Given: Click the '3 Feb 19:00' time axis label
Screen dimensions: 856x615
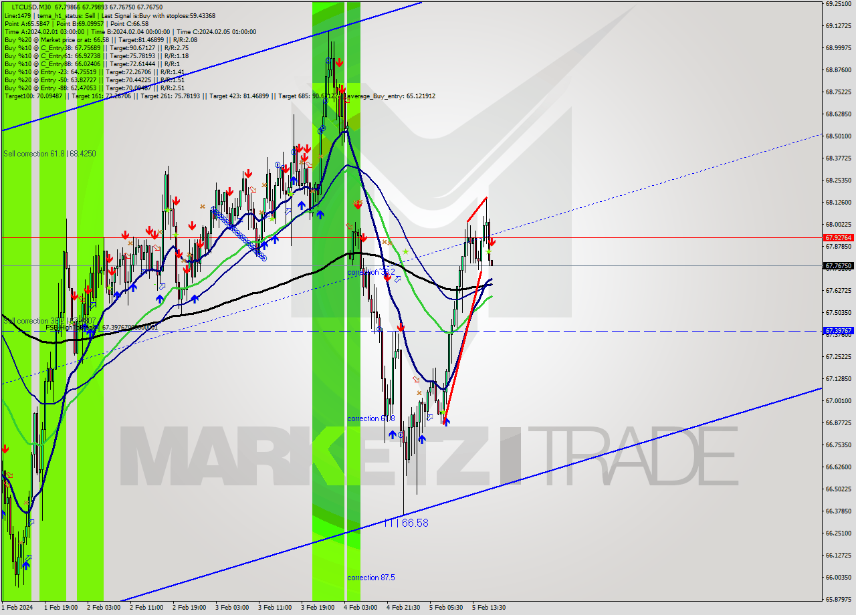Looking at the screenshot, I should pyautogui.click(x=318, y=608).
